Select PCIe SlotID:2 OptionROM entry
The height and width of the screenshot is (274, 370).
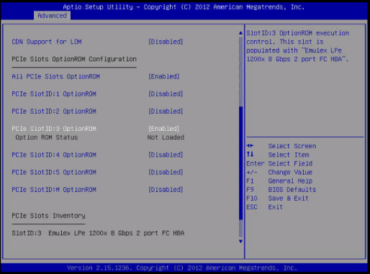point(54,111)
